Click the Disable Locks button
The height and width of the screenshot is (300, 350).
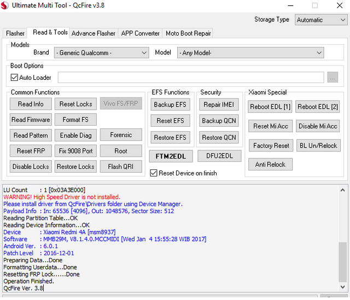[x=31, y=167]
